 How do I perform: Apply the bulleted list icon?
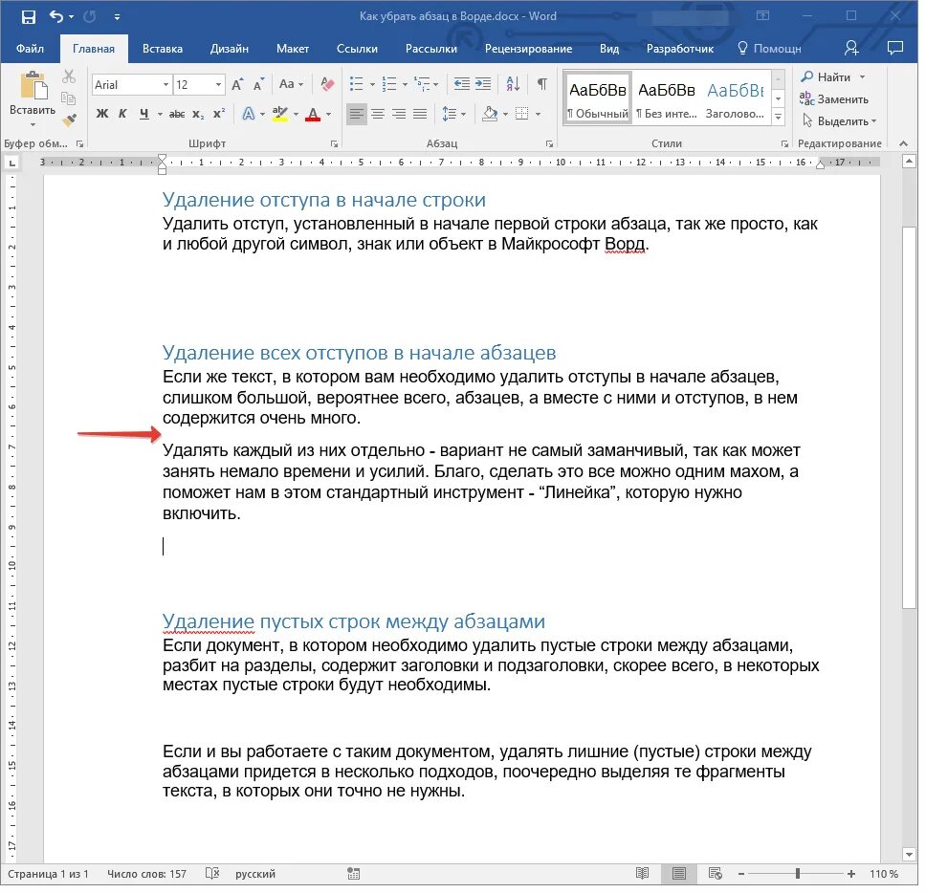356,84
